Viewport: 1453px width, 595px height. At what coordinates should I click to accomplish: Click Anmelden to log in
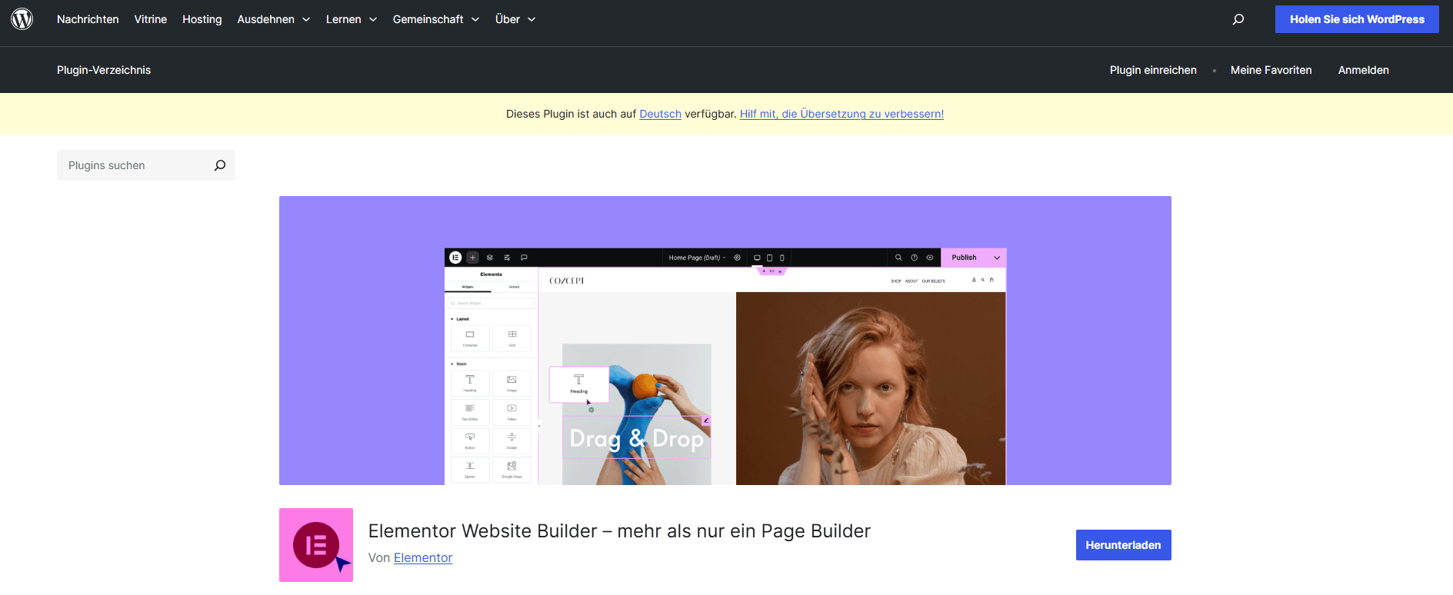1363,70
